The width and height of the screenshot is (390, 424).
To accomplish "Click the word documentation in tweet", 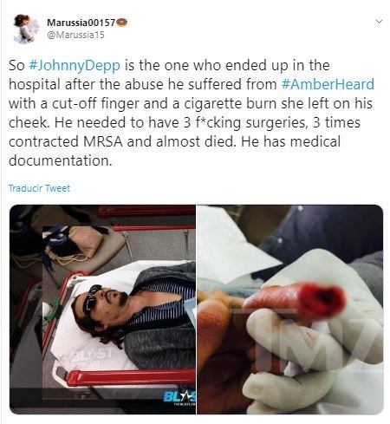I will click(x=60, y=160).
